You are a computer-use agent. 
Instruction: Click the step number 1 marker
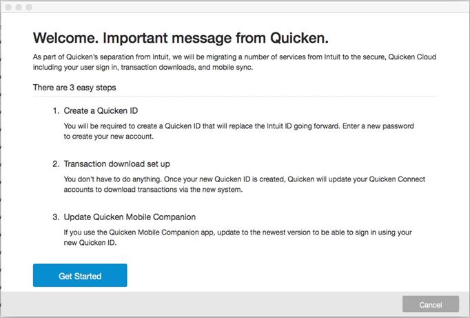coord(55,110)
